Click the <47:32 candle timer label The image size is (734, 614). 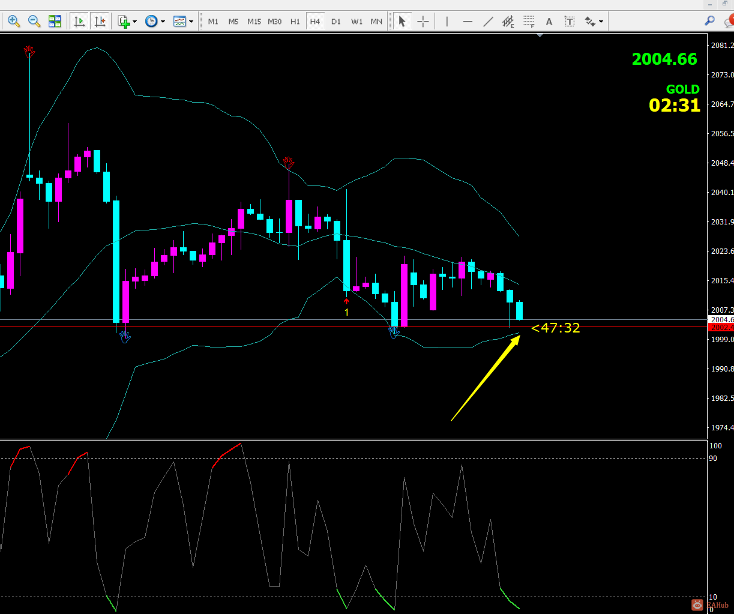[x=555, y=328]
